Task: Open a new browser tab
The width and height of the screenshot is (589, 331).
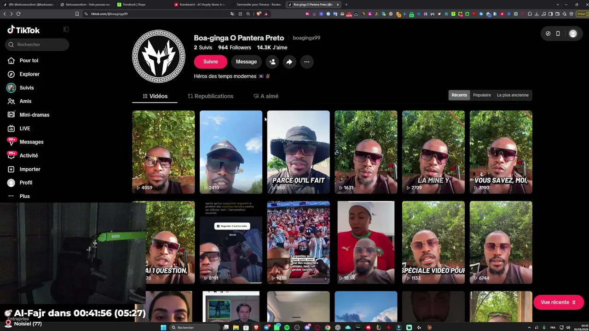Action: (346, 5)
